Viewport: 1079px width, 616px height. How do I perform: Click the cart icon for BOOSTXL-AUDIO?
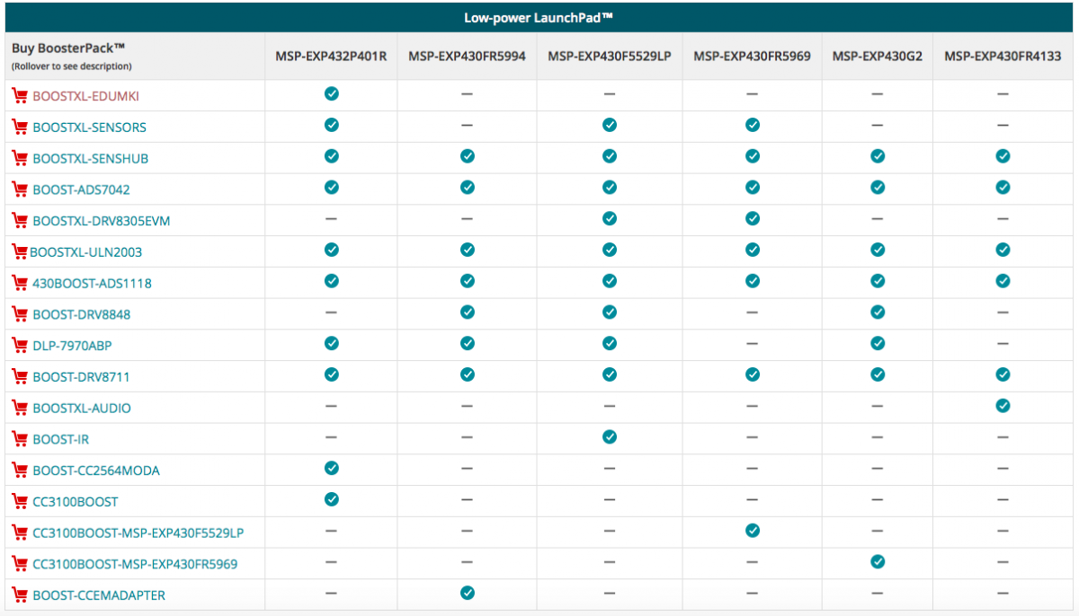pyautogui.click(x=19, y=408)
